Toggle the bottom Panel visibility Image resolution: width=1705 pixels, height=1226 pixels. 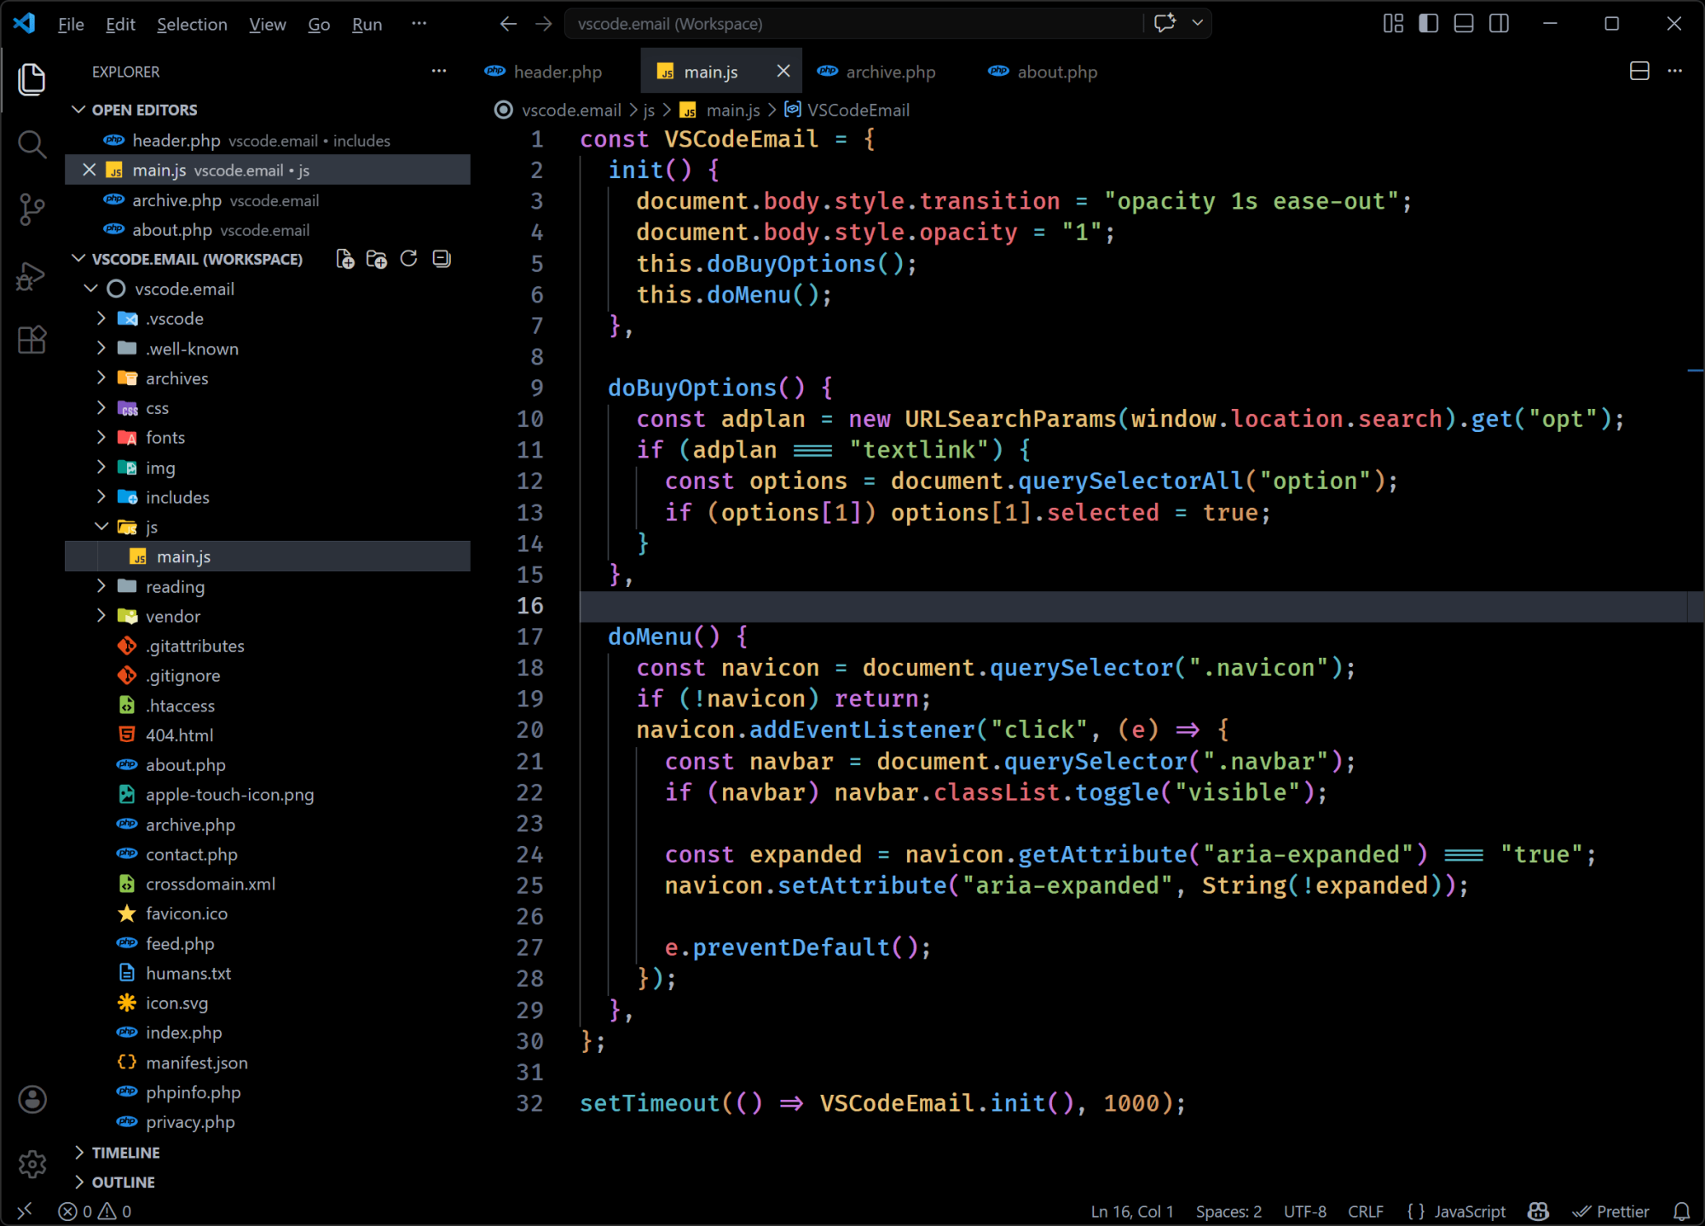1463,23
